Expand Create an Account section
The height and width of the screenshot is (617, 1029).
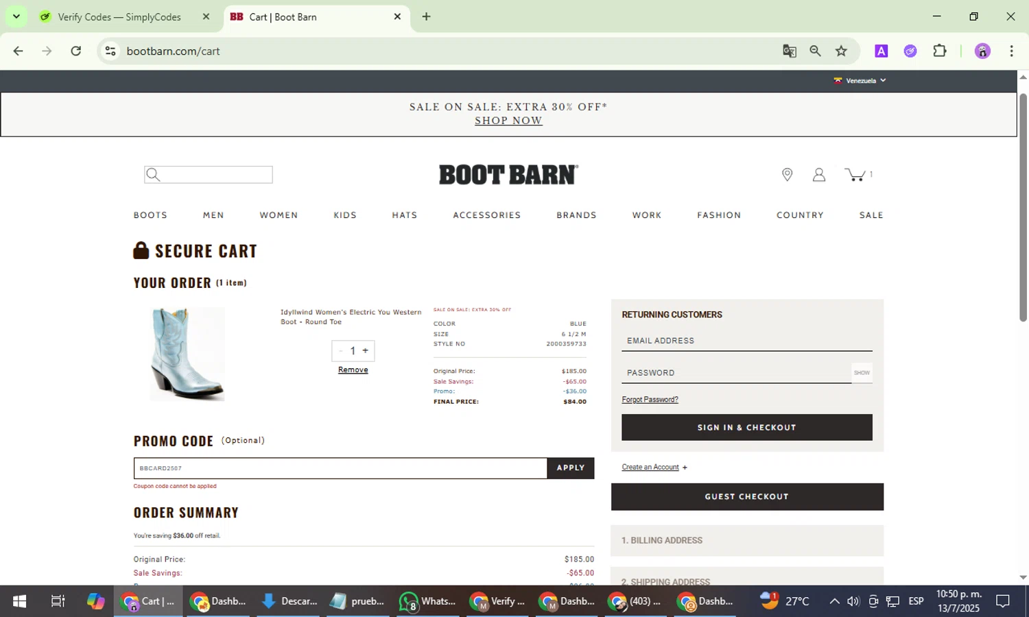[654, 468]
